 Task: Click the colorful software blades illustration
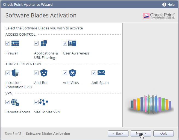pyautogui.click(x=151, y=104)
